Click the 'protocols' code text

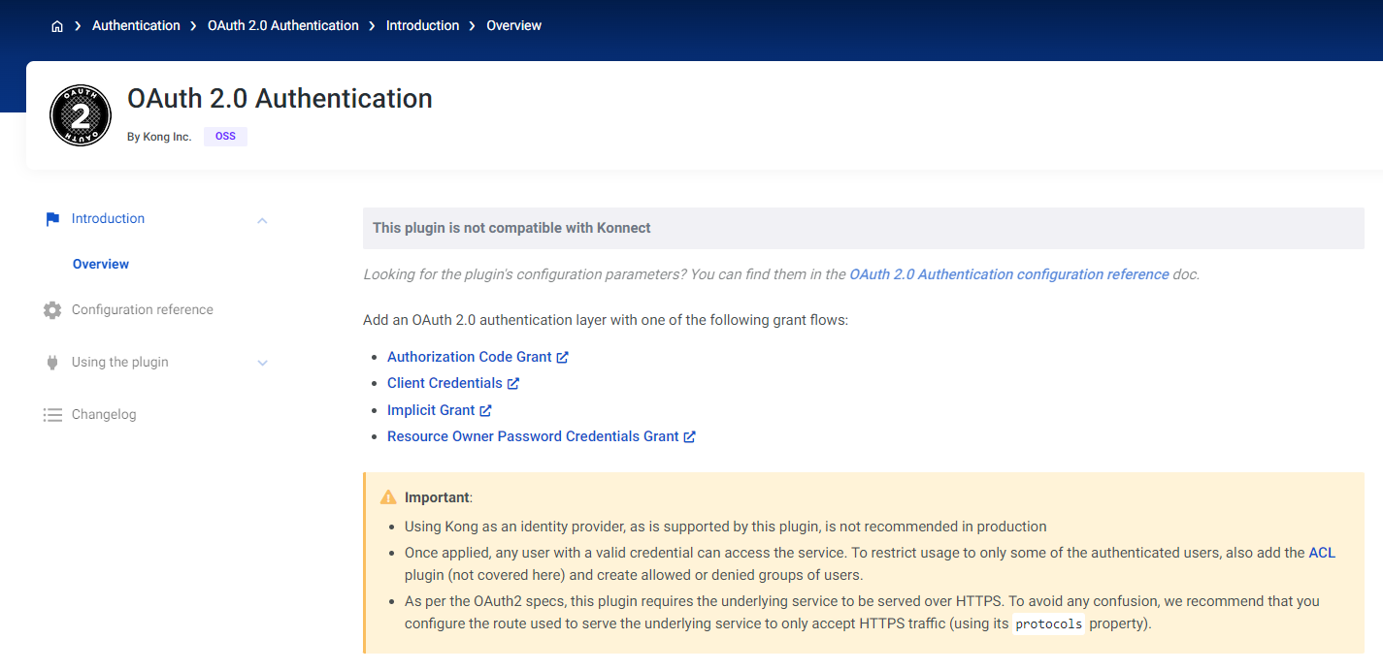(x=1048, y=624)
